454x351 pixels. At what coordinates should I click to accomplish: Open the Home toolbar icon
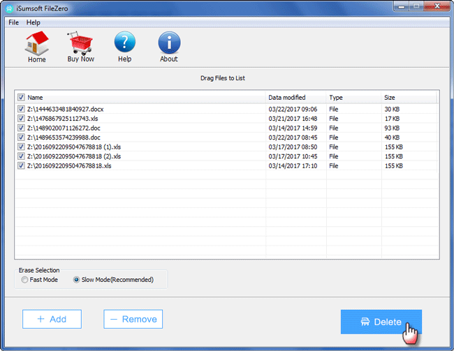(x=37, y=47)
